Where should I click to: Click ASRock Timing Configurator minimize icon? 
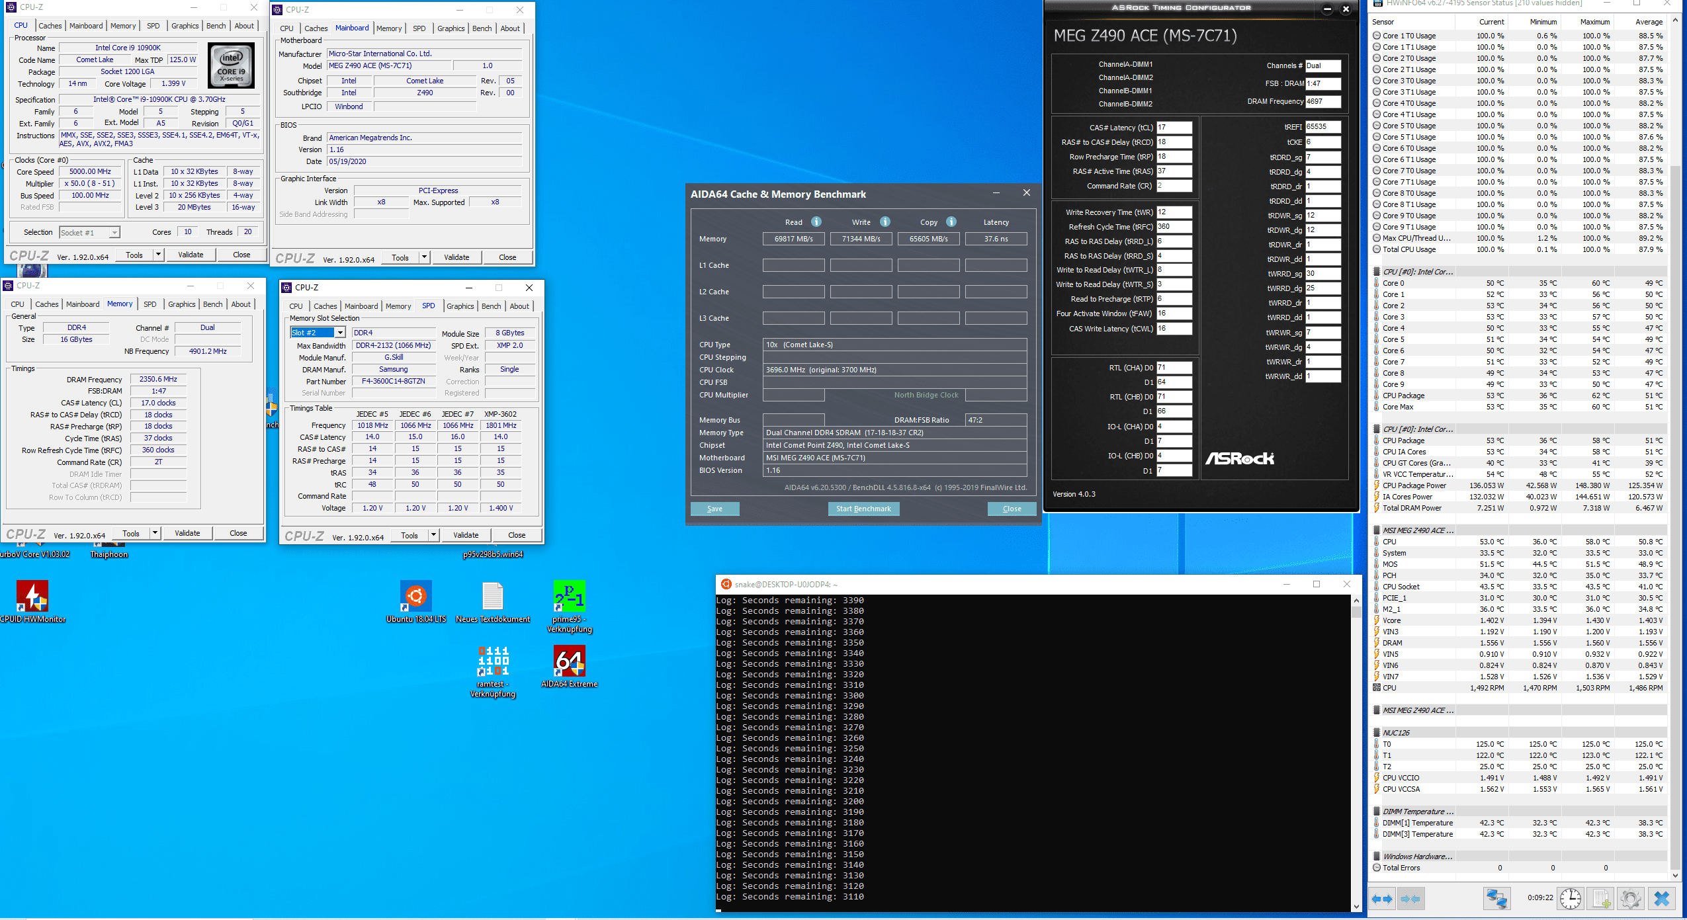point(1327,9)
